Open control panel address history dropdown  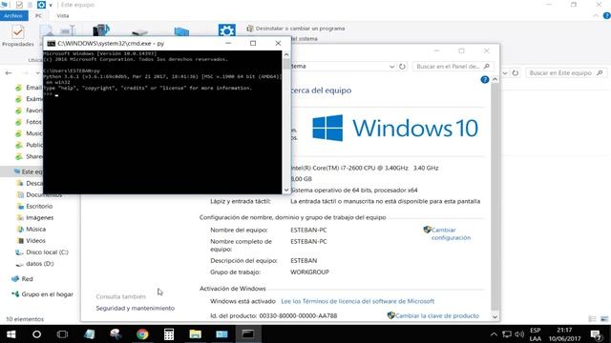391,67
